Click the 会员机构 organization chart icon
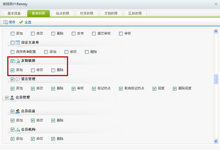Image resolution: width=220 pixels, height=150 pixels. pos(18,129)
